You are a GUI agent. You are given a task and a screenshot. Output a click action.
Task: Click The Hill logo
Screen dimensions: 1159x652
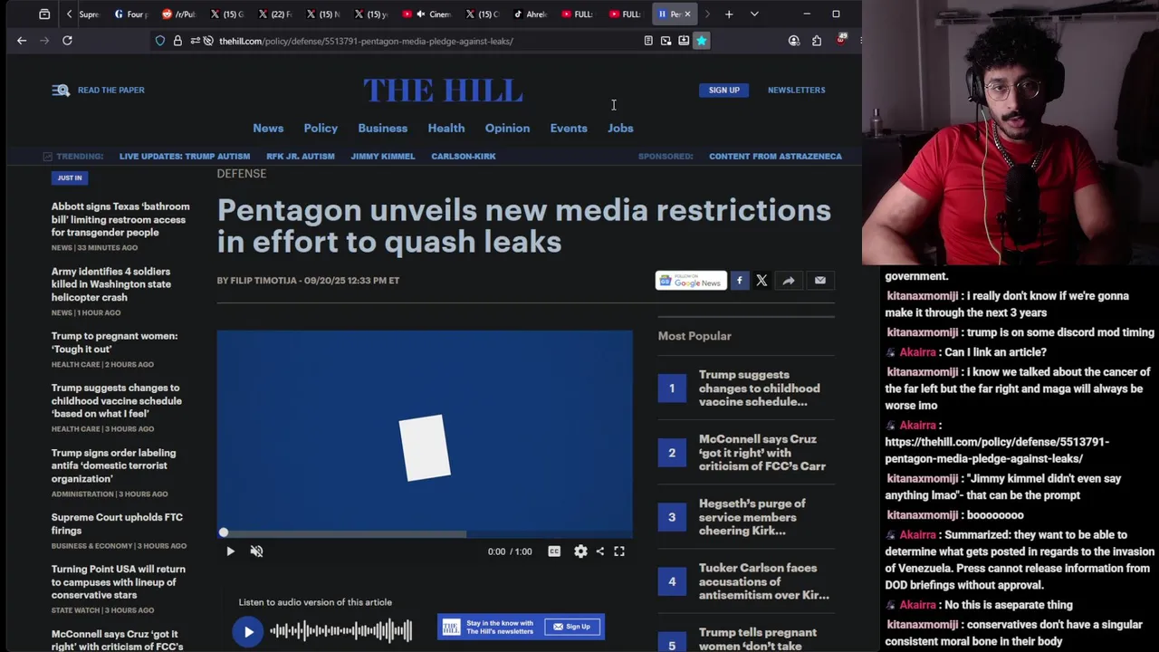443,90
